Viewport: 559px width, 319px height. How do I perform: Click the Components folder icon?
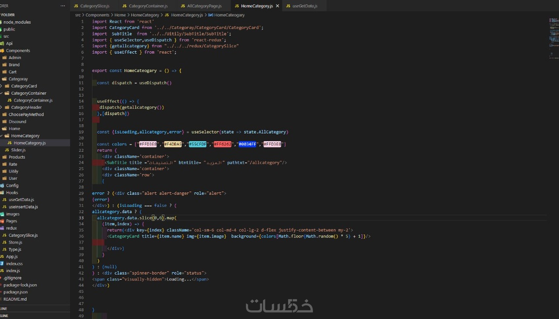2,51
